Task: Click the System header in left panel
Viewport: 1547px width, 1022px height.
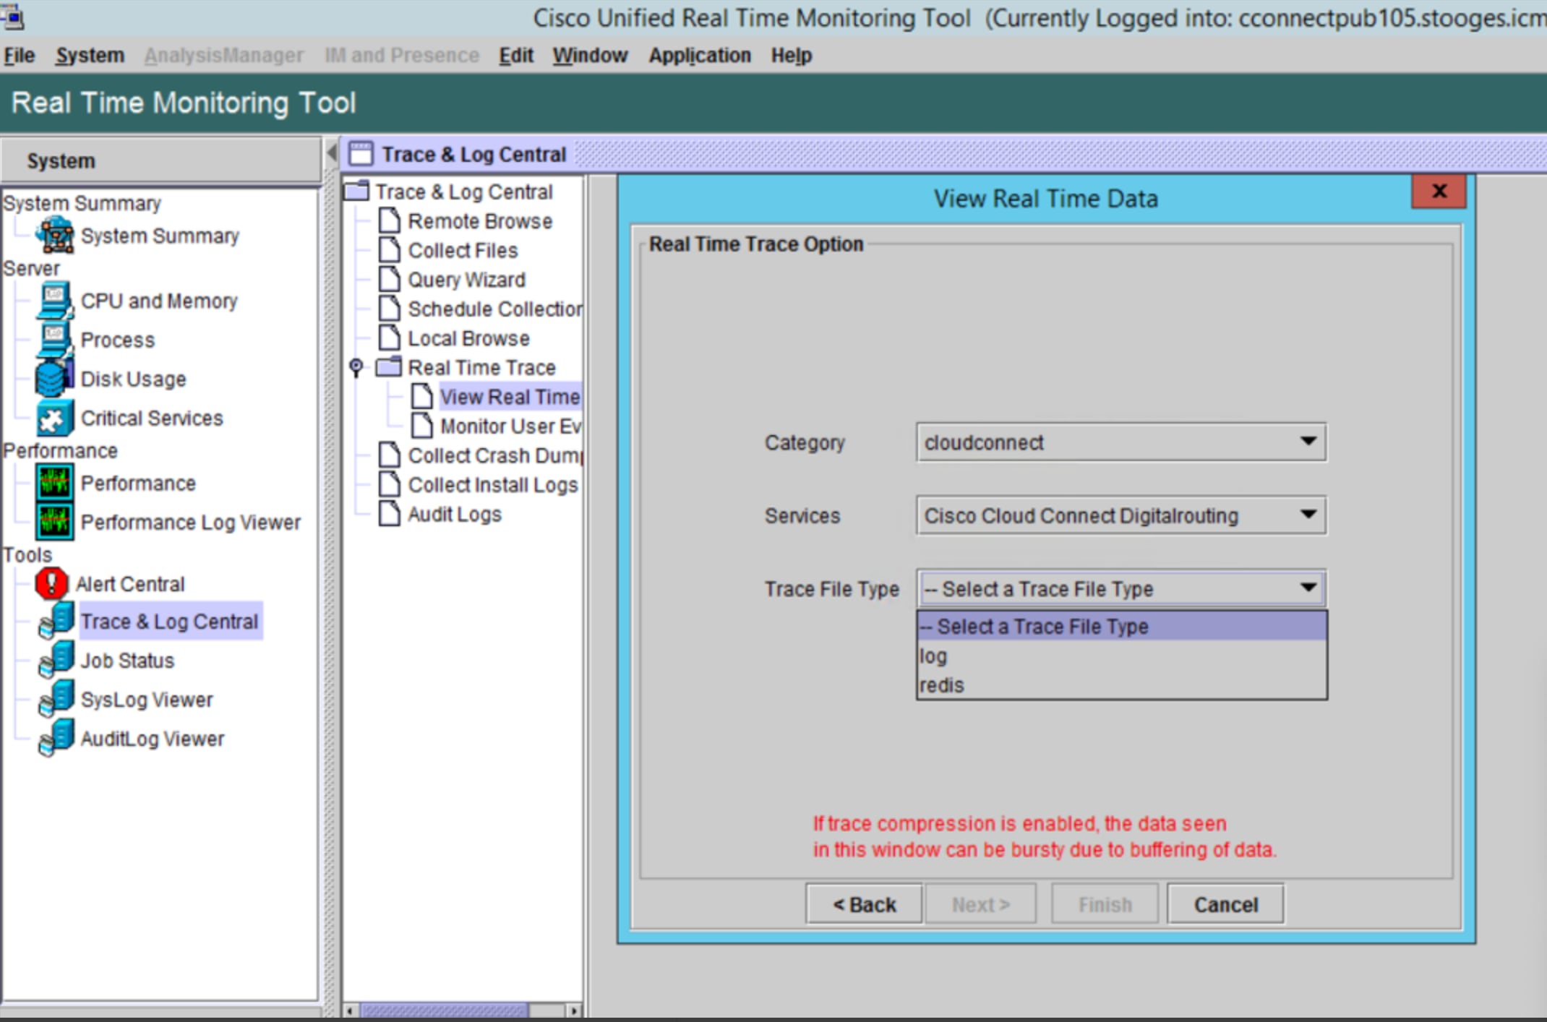Action: click(160, 160)
